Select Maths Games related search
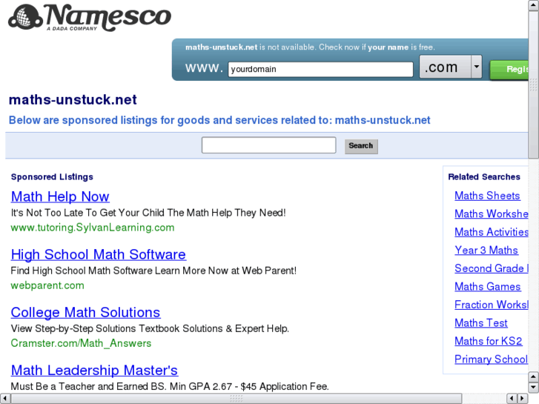 pos(488,287)
